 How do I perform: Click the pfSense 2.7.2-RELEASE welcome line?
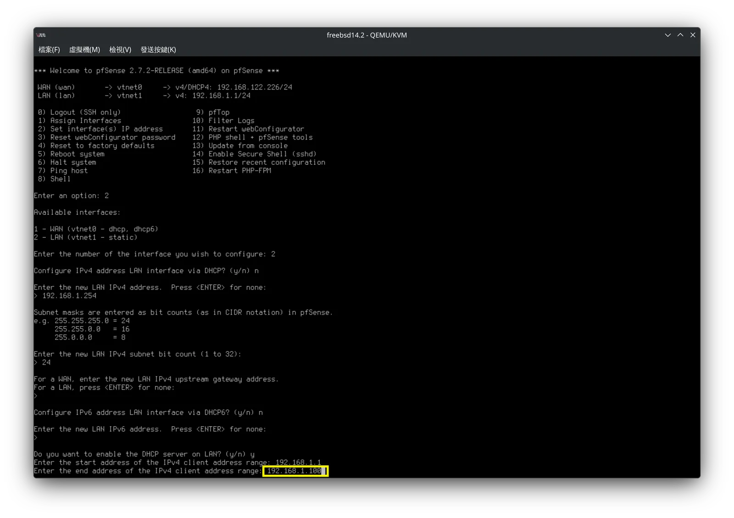156,71
